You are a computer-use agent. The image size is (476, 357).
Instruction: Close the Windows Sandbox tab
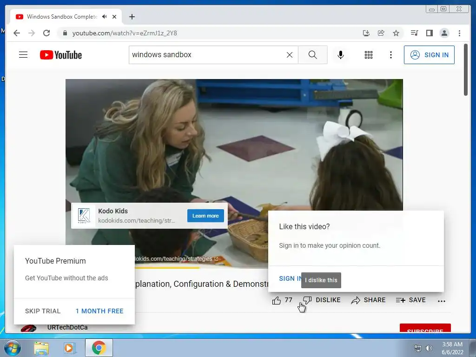114,17
